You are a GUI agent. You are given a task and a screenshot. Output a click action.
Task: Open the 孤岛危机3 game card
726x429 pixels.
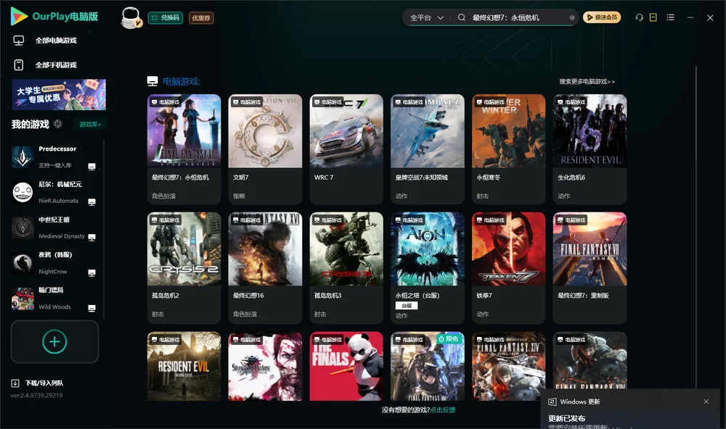pos(346,267)
